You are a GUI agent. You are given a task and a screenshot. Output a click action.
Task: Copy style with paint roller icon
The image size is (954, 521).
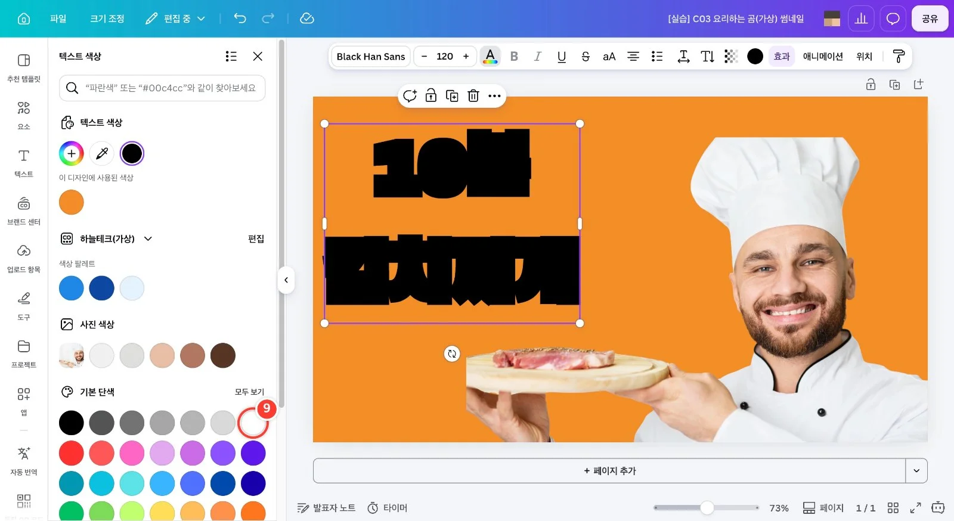click(899, 56)
